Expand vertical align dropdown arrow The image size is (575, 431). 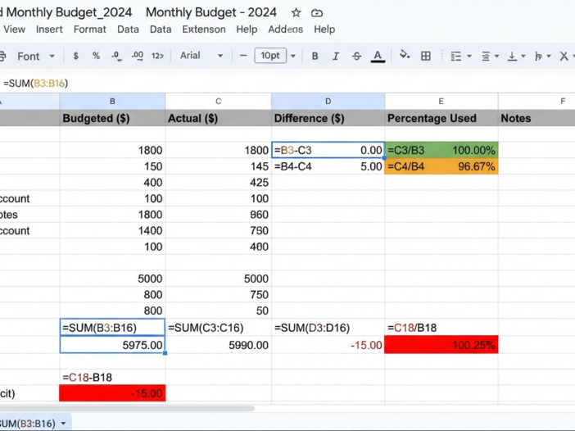[523, 56]
